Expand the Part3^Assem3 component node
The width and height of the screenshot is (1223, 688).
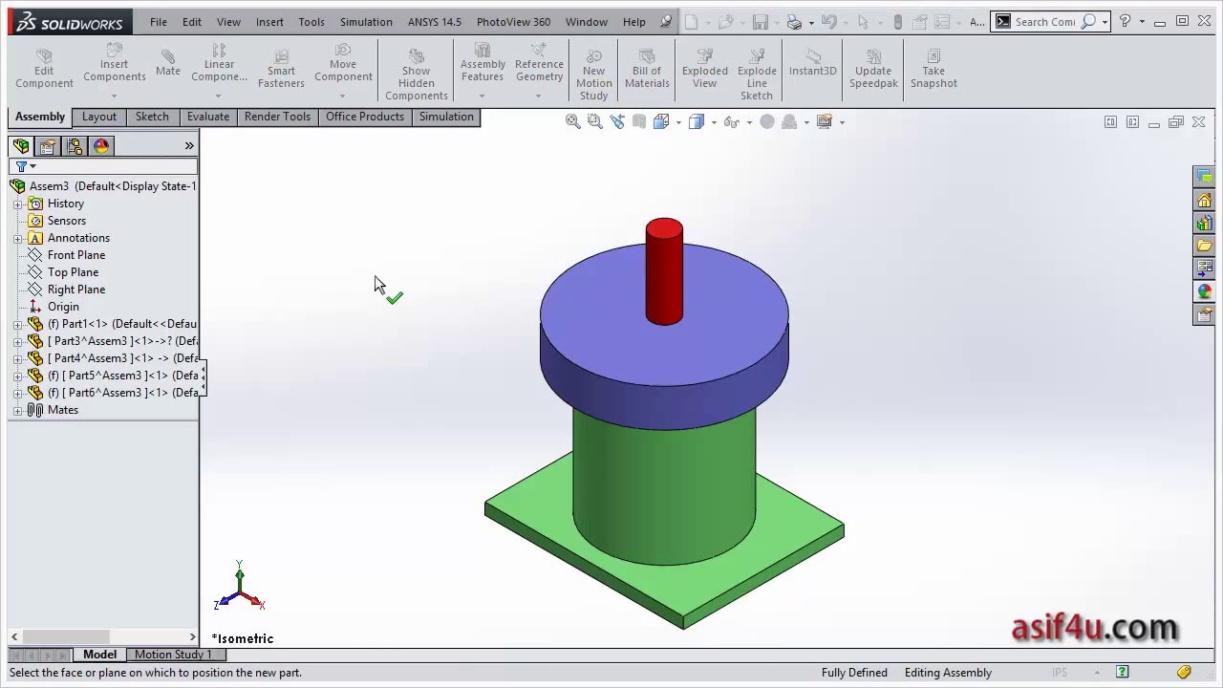pos(17,341)
